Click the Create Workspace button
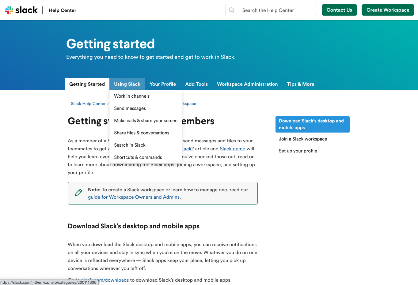This screenshot has height=285, width=418. [x=388, y=10]
